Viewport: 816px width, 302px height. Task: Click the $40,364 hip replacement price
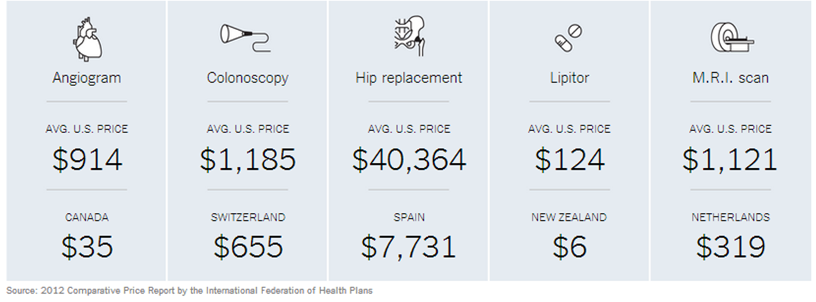coord(409,160)
